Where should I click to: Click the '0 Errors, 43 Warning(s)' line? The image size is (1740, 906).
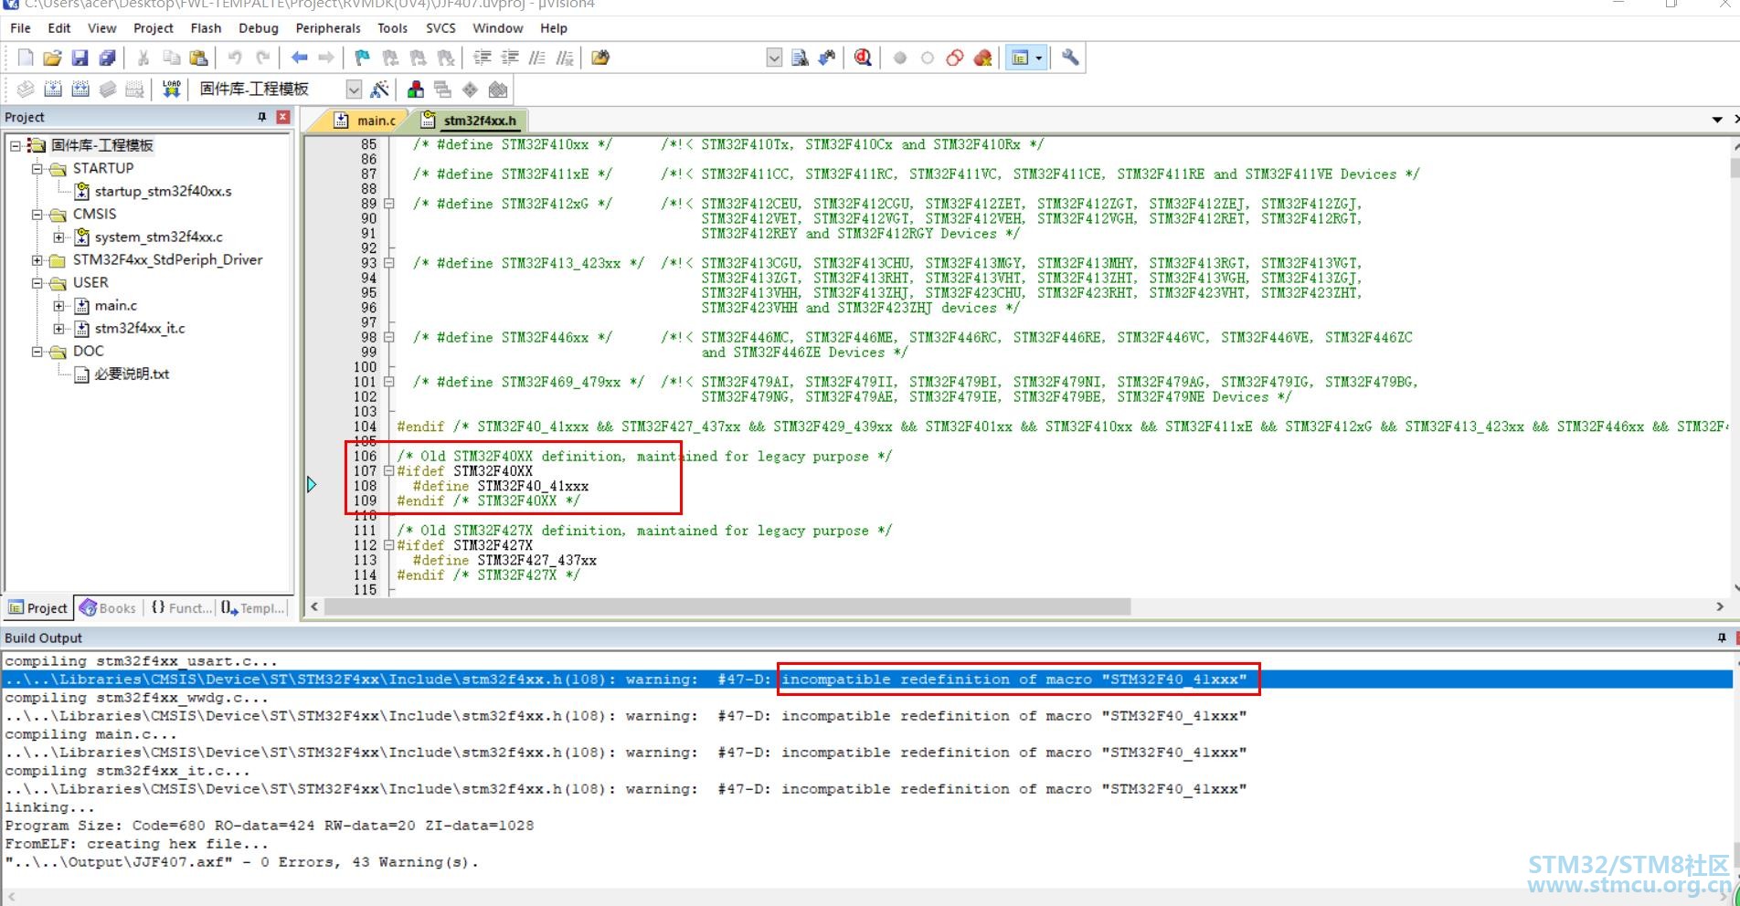point(241,862)
